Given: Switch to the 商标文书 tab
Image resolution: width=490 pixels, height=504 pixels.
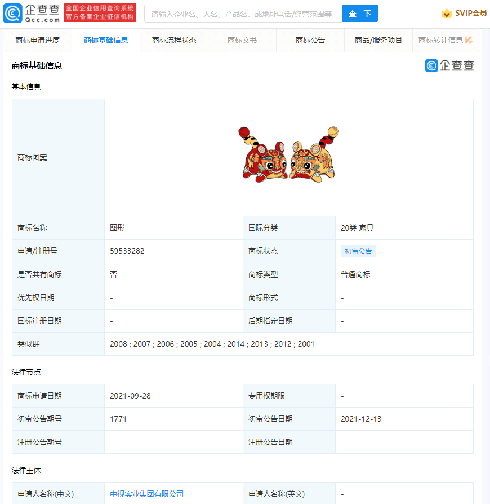Looking at the screenshot, I should click(x=242, y=40).
